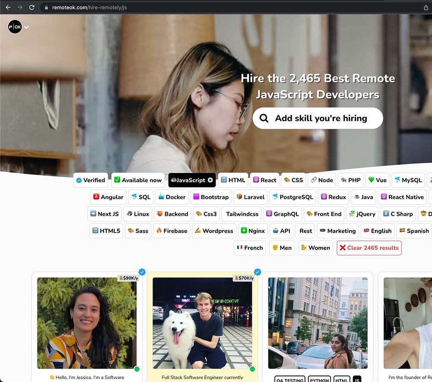Reload the page with refresh icon
This screenshot has width=432, height=382.
click(x=32, y=7)
